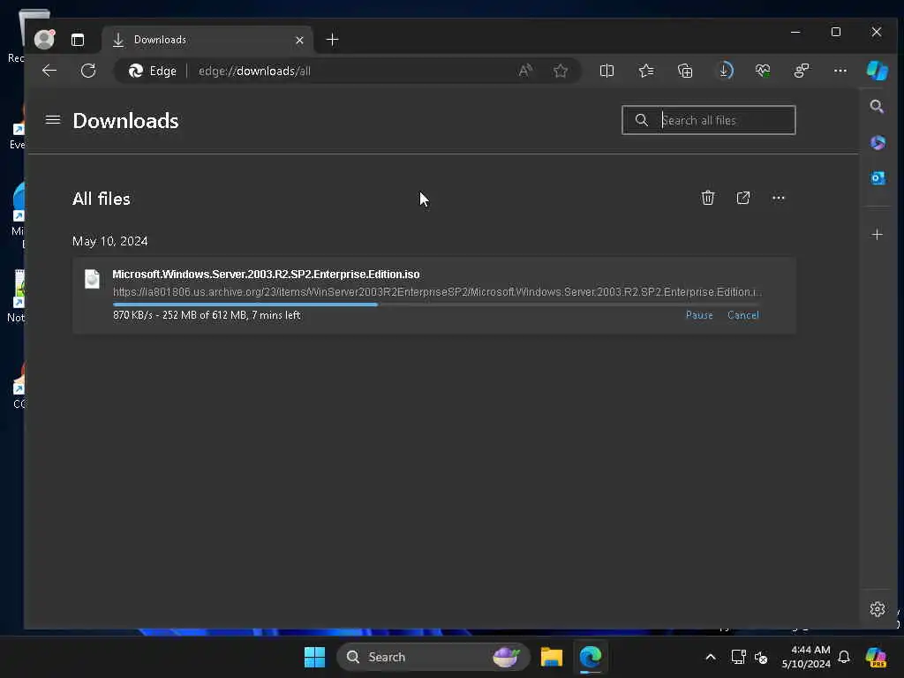The height and width of the screenshot is (678, 904).
Task: Click the archive.org download source URL
Action: pyautogui.click(x=437, y=291)
